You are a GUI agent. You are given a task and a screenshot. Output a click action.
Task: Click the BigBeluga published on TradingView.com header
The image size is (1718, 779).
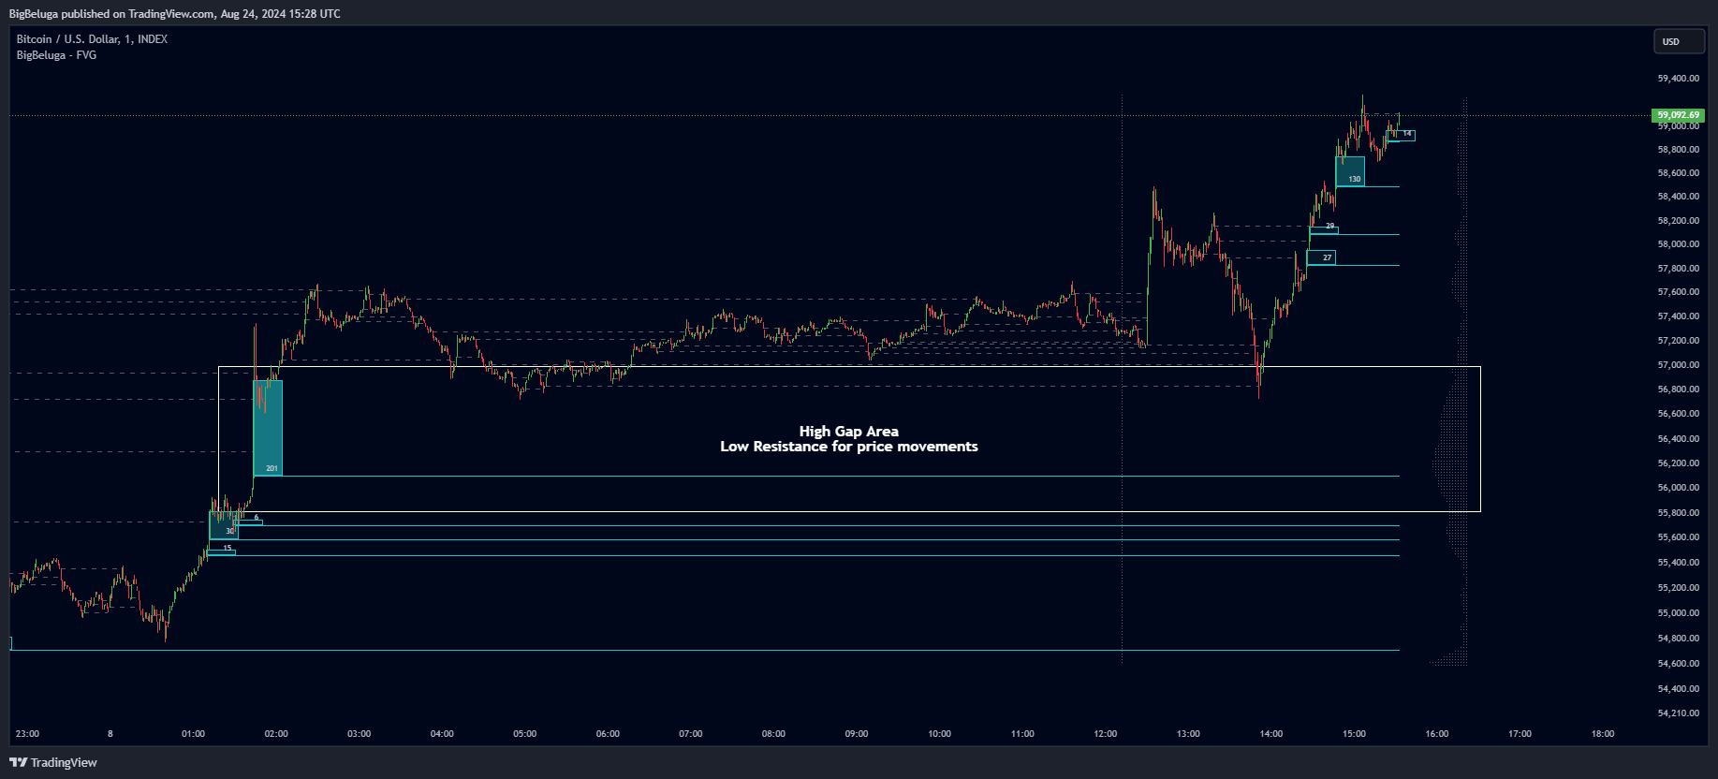click(175, 14)
